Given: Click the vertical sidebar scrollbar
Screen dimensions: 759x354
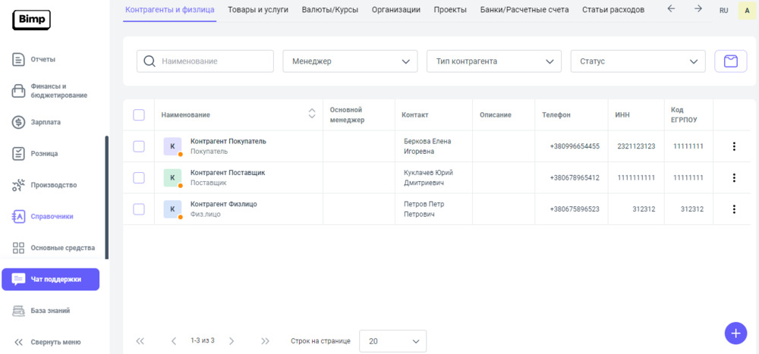Looking at the screenshot, I should 107,197.
